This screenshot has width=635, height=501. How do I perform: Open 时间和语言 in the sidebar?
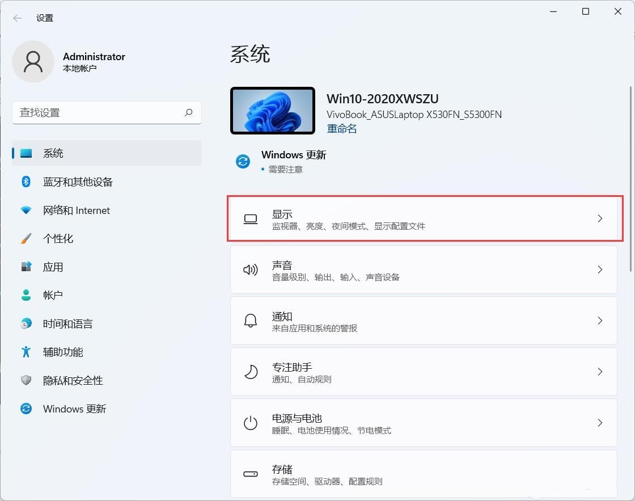[67, 323]
